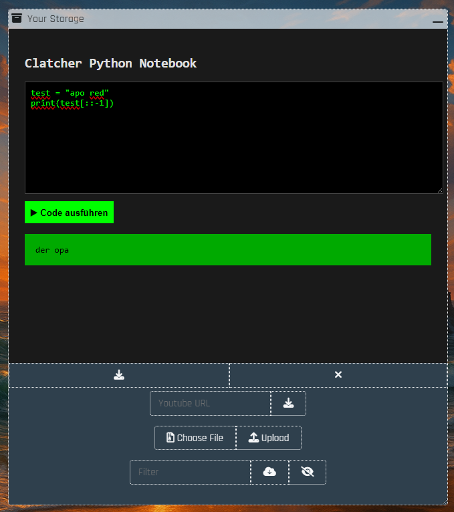The width and height of the screenshot is (454, 512).
Task: Focus the Youtube URL field
Action: click(x=211, y=403)
